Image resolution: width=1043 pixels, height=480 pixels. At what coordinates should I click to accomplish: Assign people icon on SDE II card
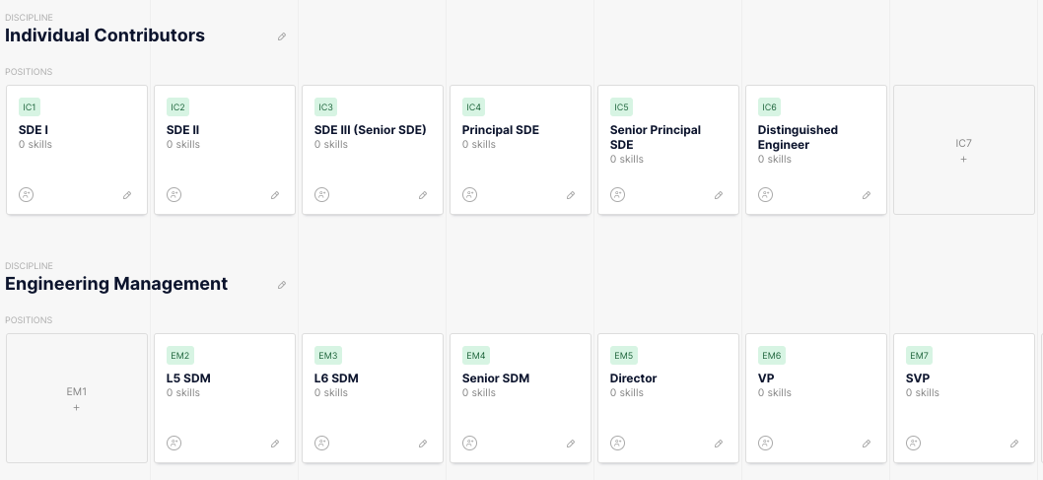tap(174, 195)
